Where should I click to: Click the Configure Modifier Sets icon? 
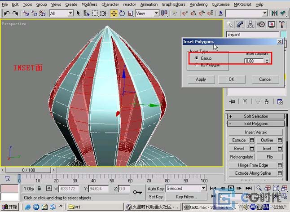pyautogui.click(x=280, y=102)
